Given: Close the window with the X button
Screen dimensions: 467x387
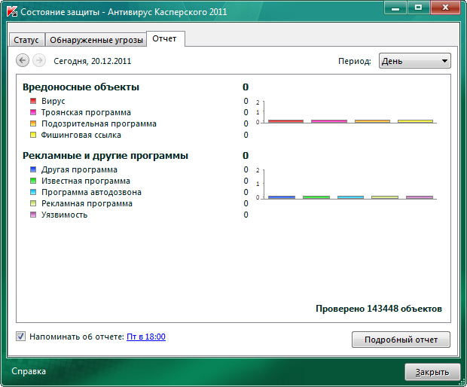Looking at the screenshot, I should tap(445, 8).
